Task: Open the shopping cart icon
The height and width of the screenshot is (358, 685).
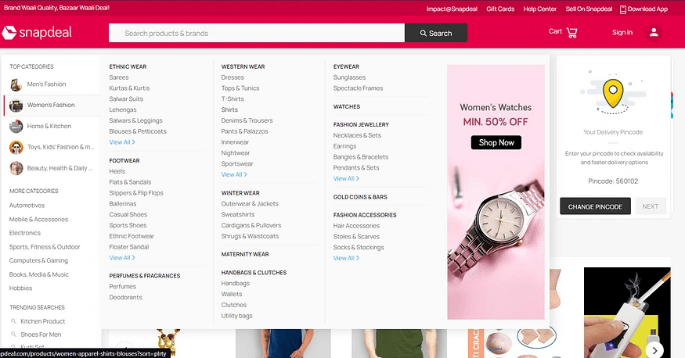Action: click(571, 32)
